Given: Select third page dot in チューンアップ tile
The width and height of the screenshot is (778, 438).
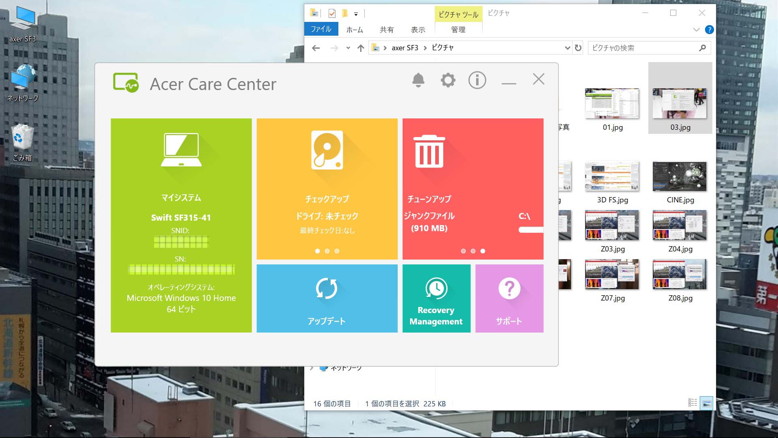Looking at the screenshot, I should point(483,251).
